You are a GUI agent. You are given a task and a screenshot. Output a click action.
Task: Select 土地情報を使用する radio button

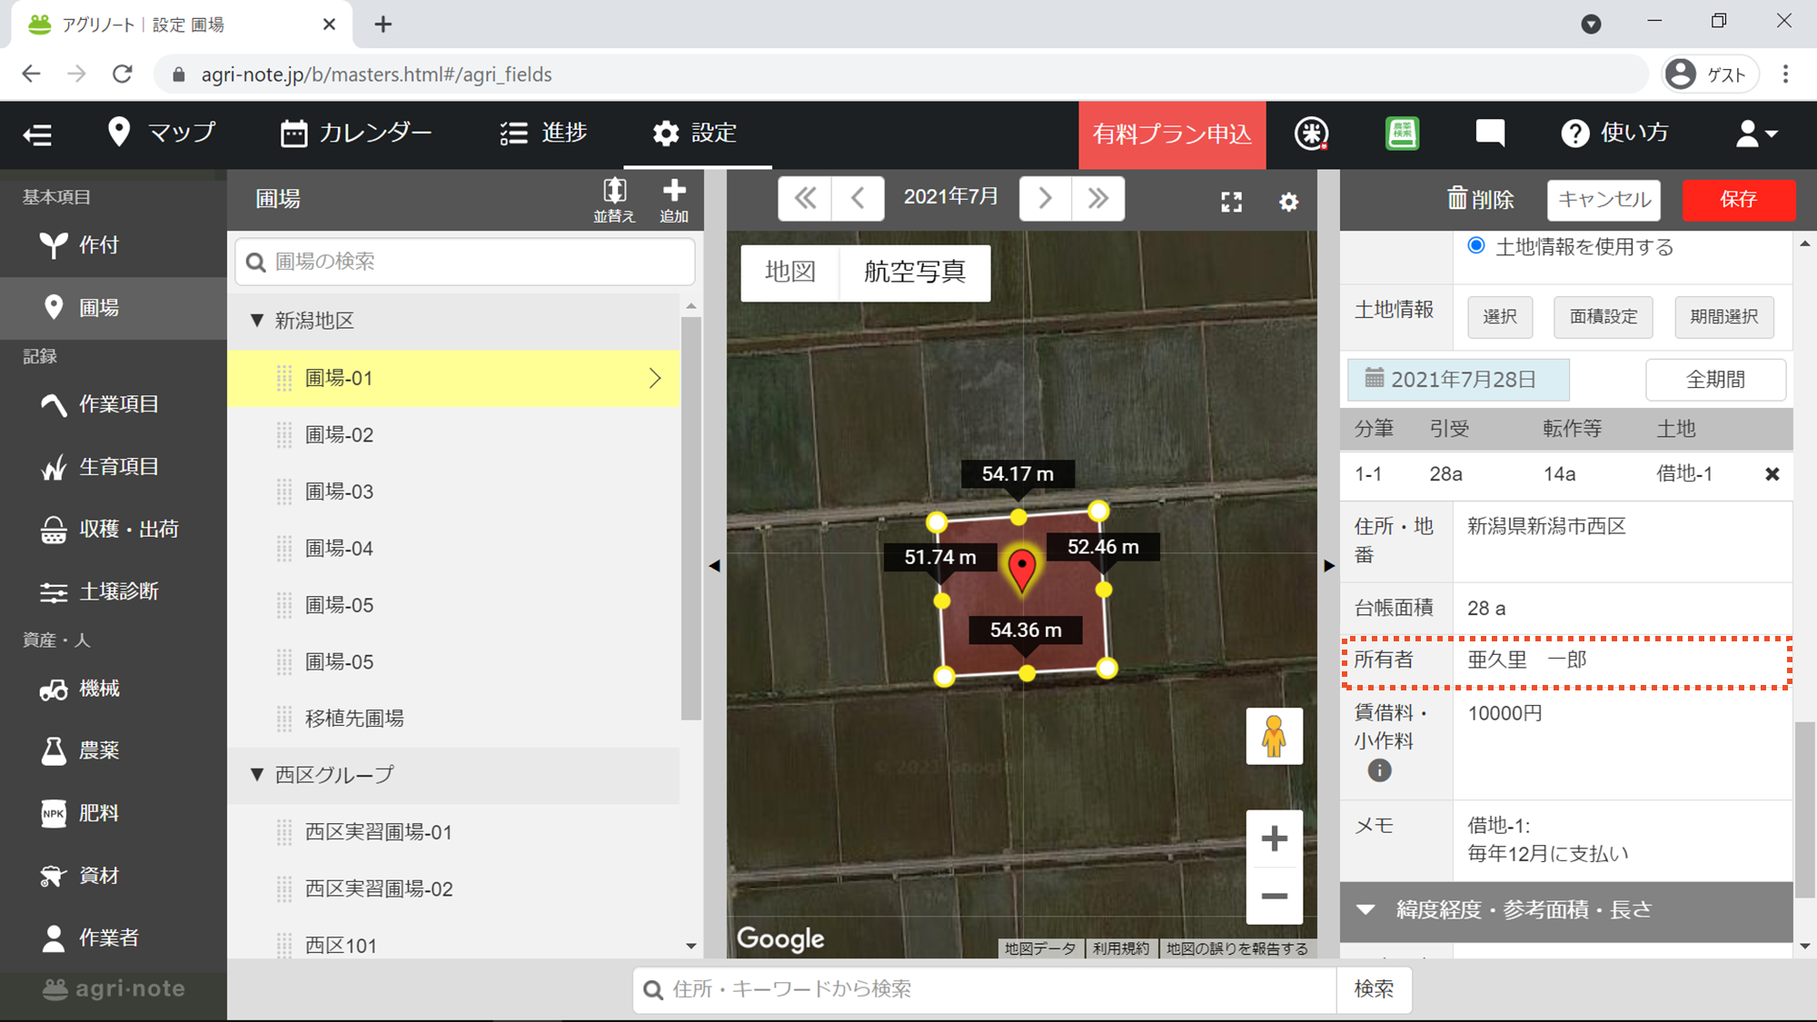[1476, 245]
